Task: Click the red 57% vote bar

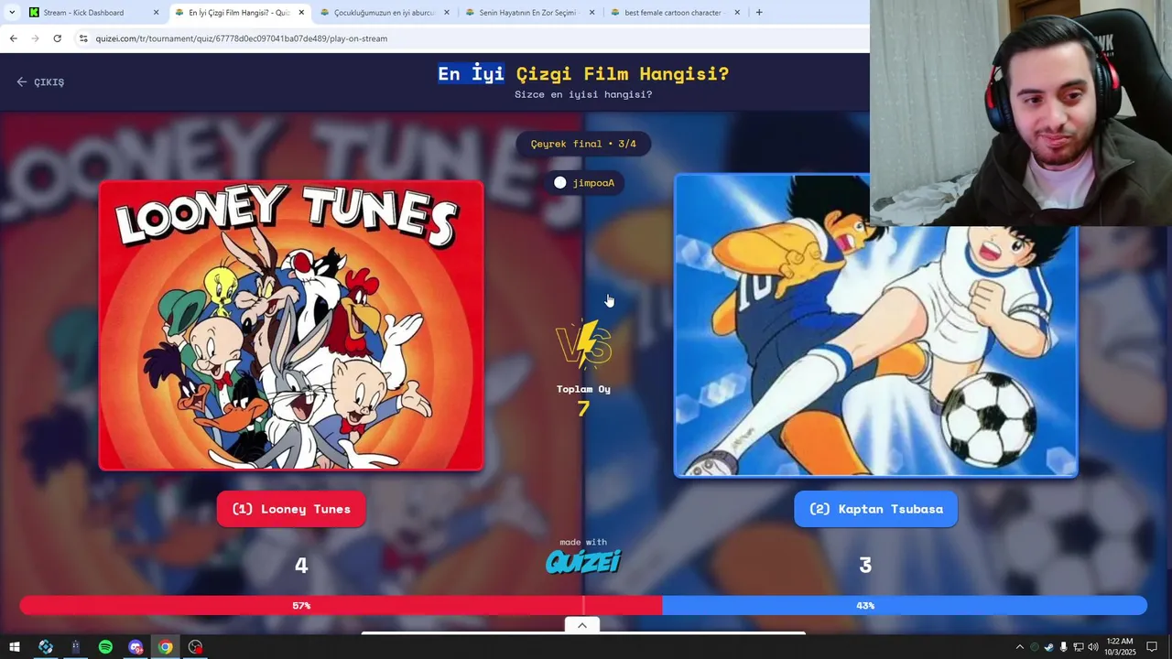Action: coord(341,605)
